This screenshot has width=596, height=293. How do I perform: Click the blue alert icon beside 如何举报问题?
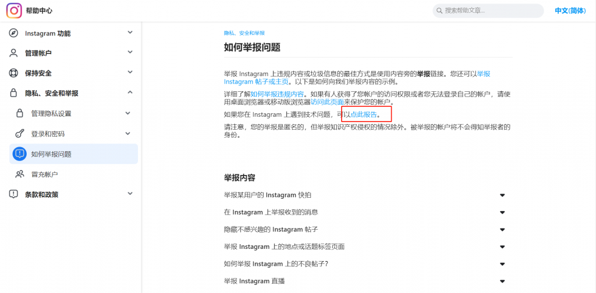(x=19, y=153)
